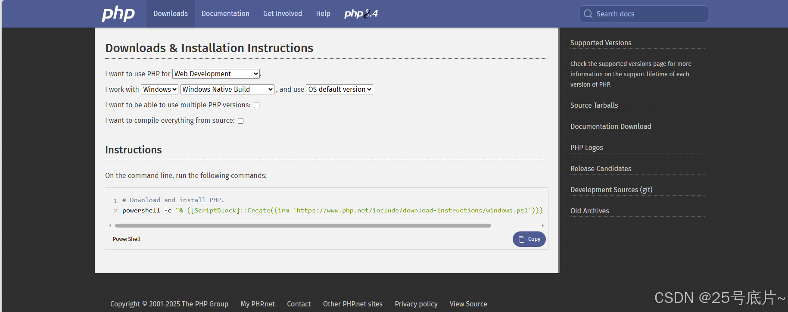Click Contact in the footer

299,304
